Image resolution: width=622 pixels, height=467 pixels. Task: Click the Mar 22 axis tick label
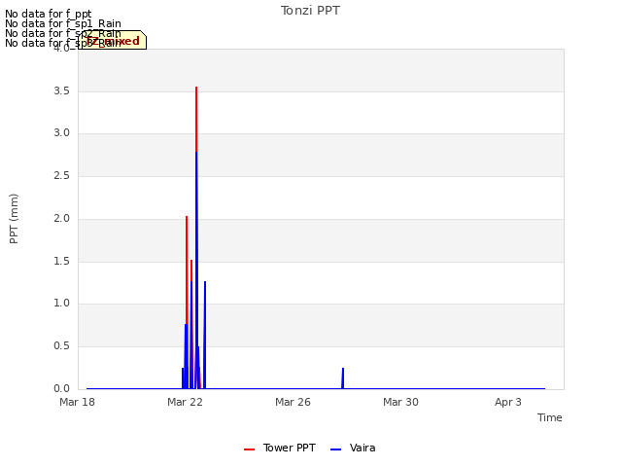click(185, 402)
